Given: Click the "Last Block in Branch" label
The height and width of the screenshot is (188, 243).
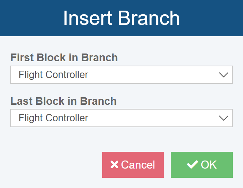Looking at the screenshot, I should click(x=63, y=101).
